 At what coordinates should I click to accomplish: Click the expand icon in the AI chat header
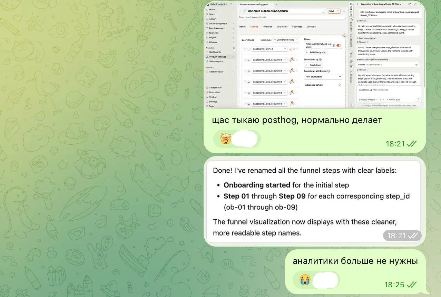pos(414,4)
